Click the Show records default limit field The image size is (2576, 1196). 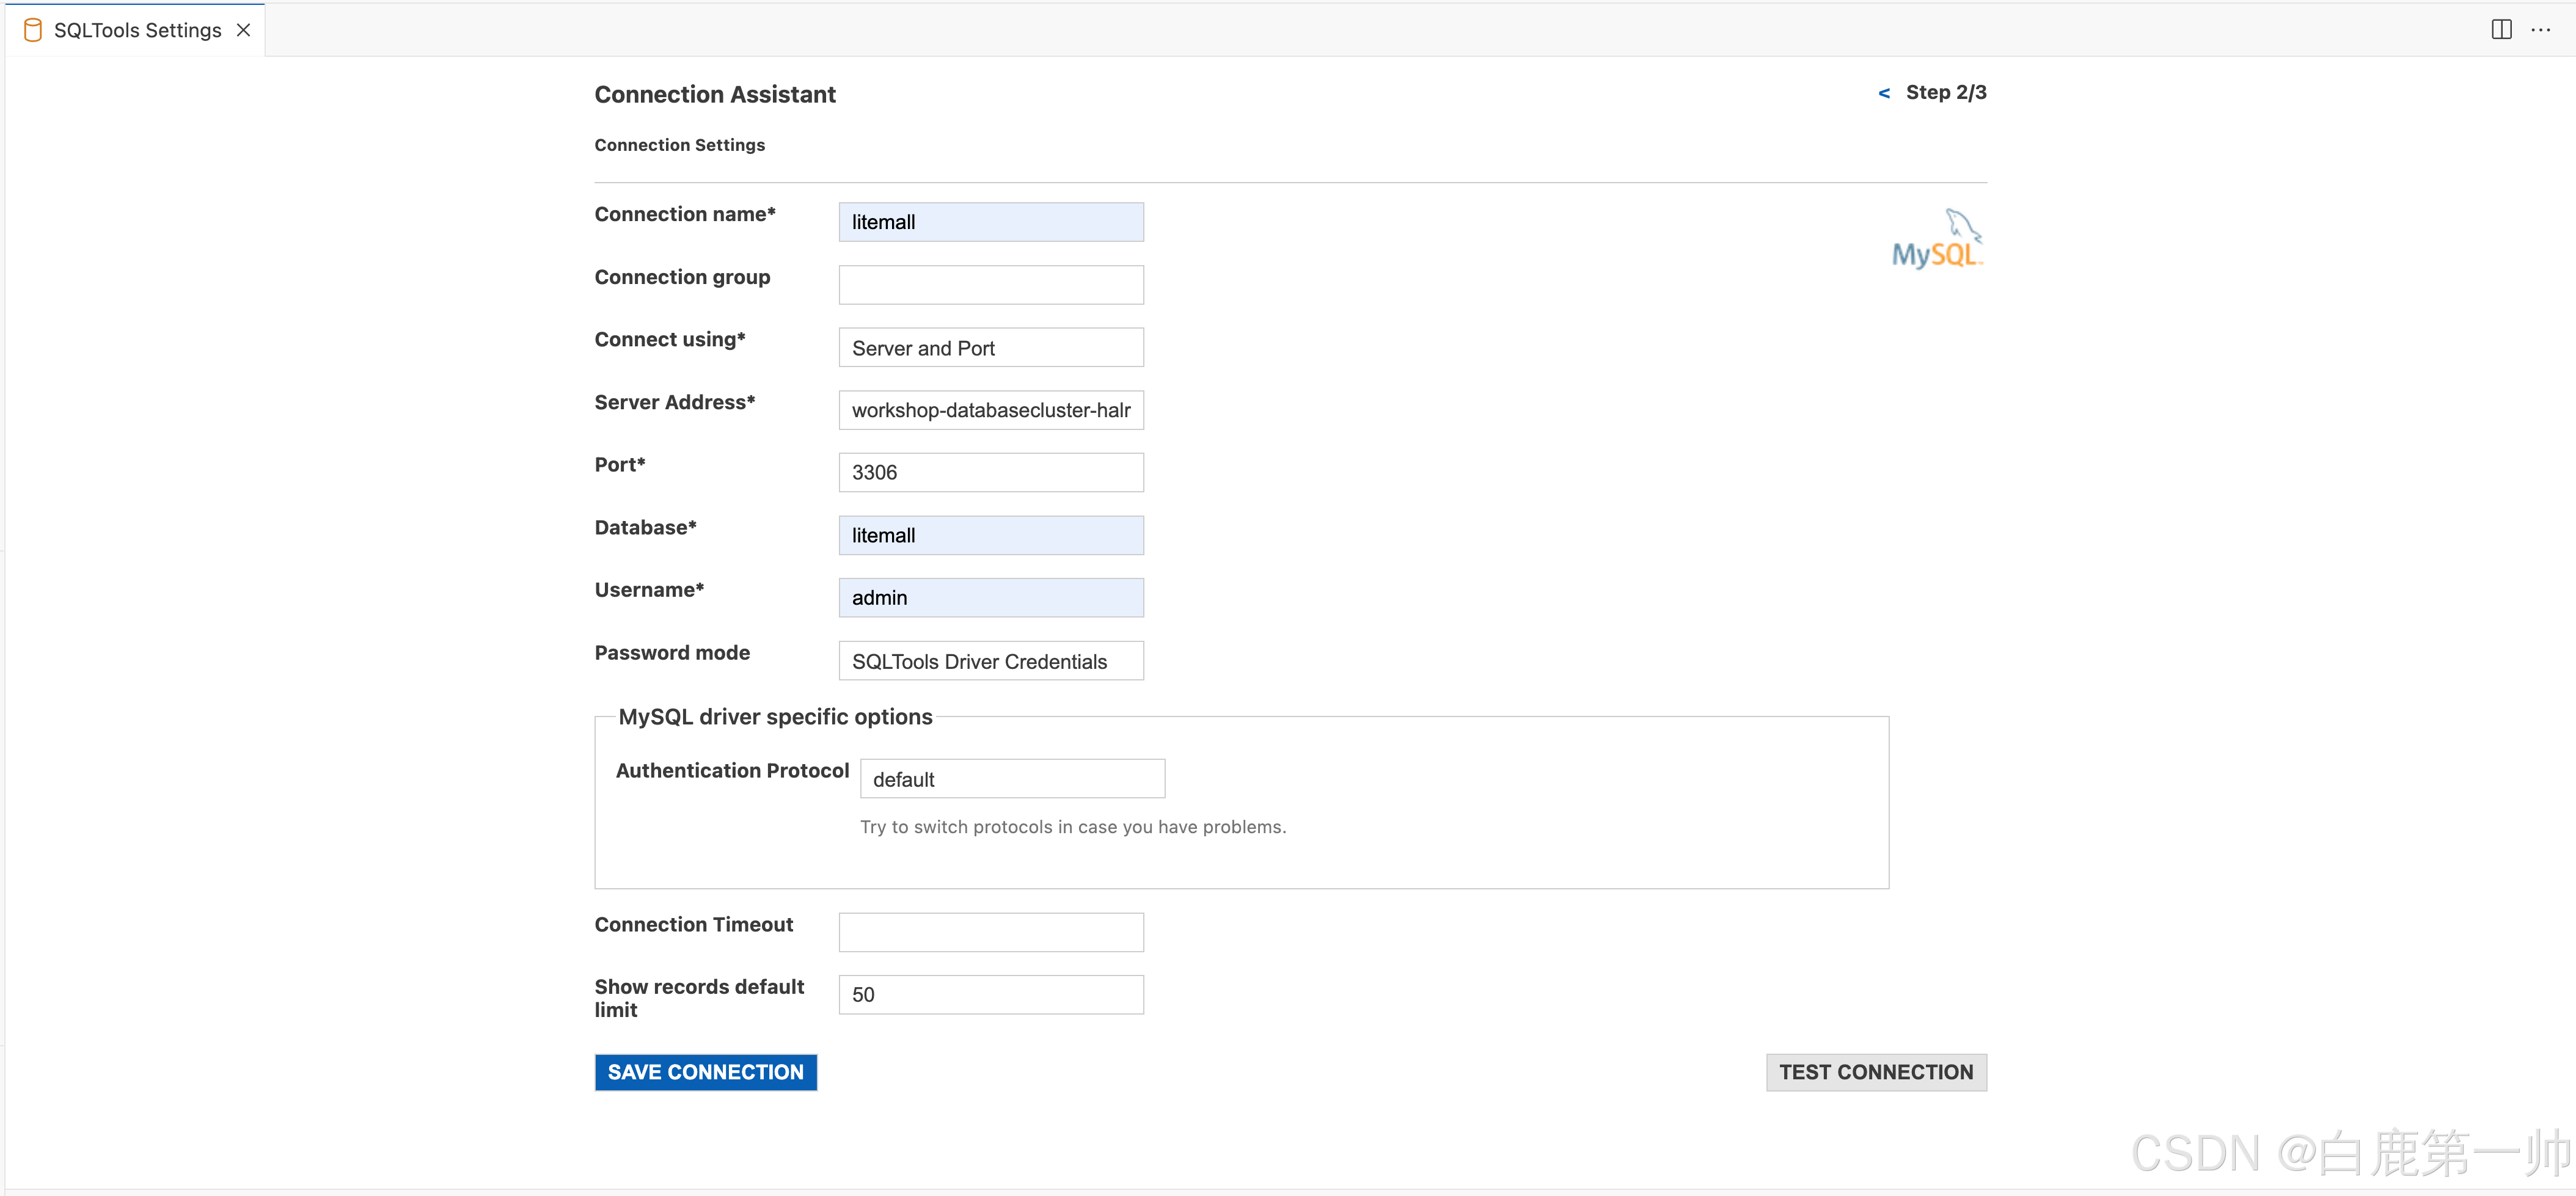[x=991, y=994]
